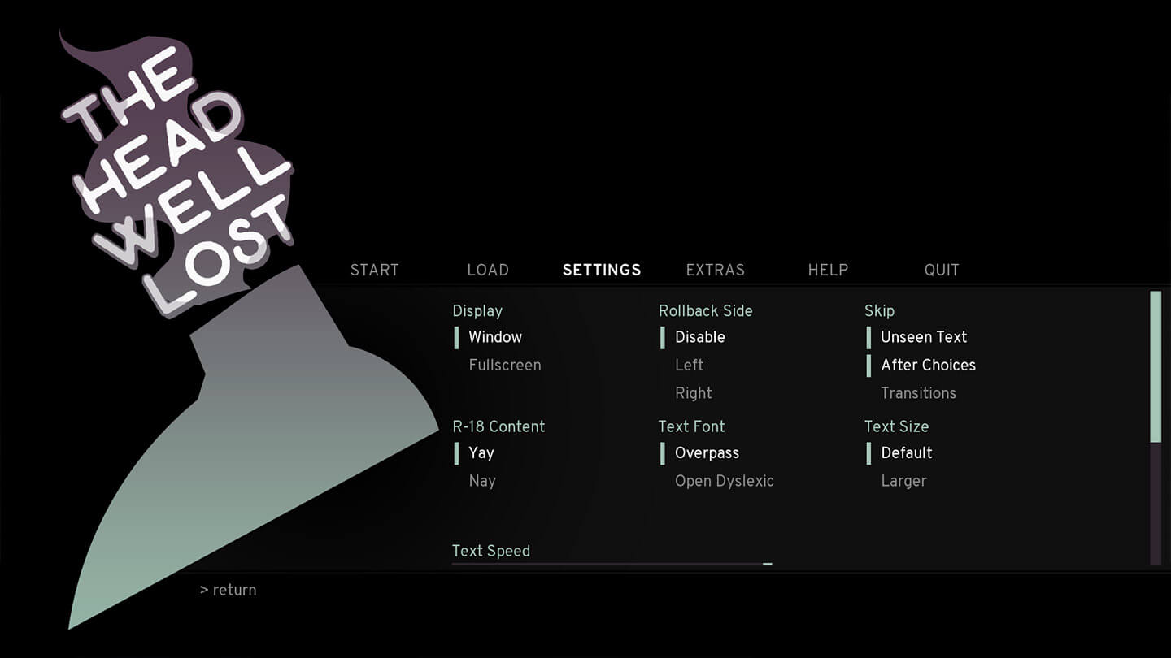Set Rollback Side to Right
This screenshot has width=1171, height=658.
(x=693, y=393)
